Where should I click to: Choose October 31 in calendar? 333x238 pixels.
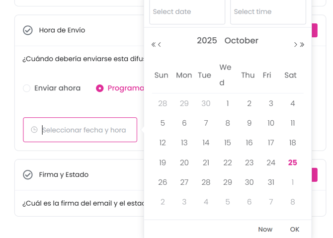(x=271, y=182)
